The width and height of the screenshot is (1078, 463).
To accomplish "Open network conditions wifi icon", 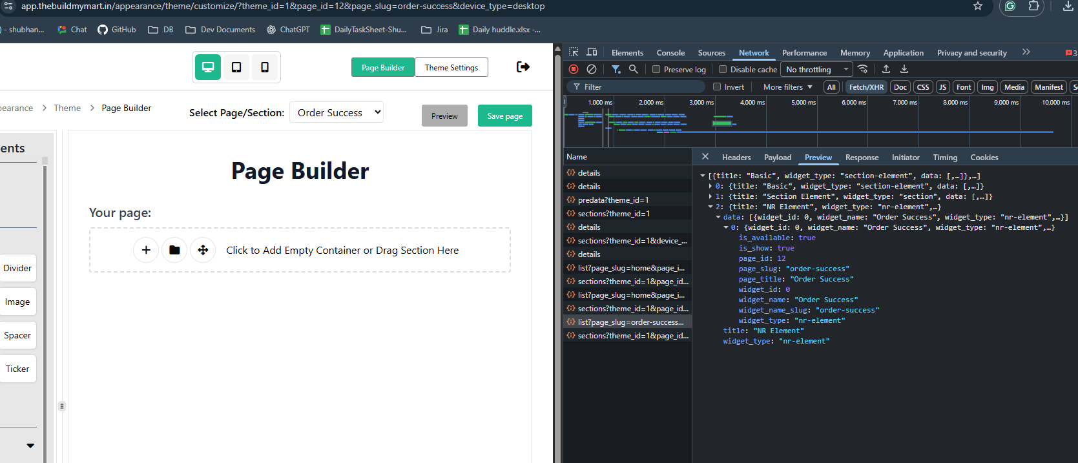I will [x=863, y=69].
